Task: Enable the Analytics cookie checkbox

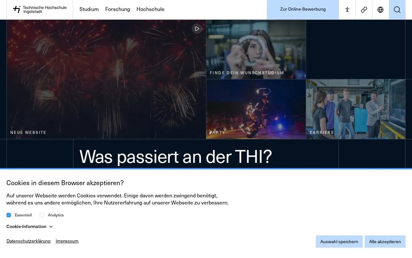Action: point(42,215)
